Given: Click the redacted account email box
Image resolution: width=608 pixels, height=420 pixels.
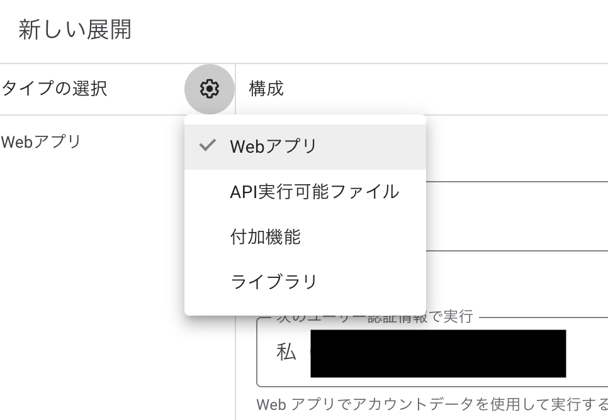Looking at the screenshot, I should 437,353.
